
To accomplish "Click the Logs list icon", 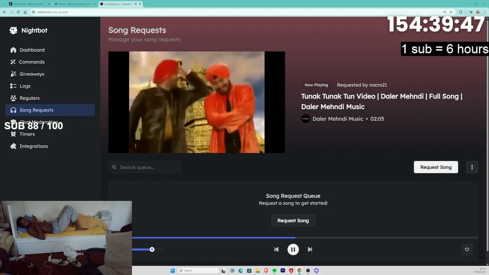I will coord(13,86).
